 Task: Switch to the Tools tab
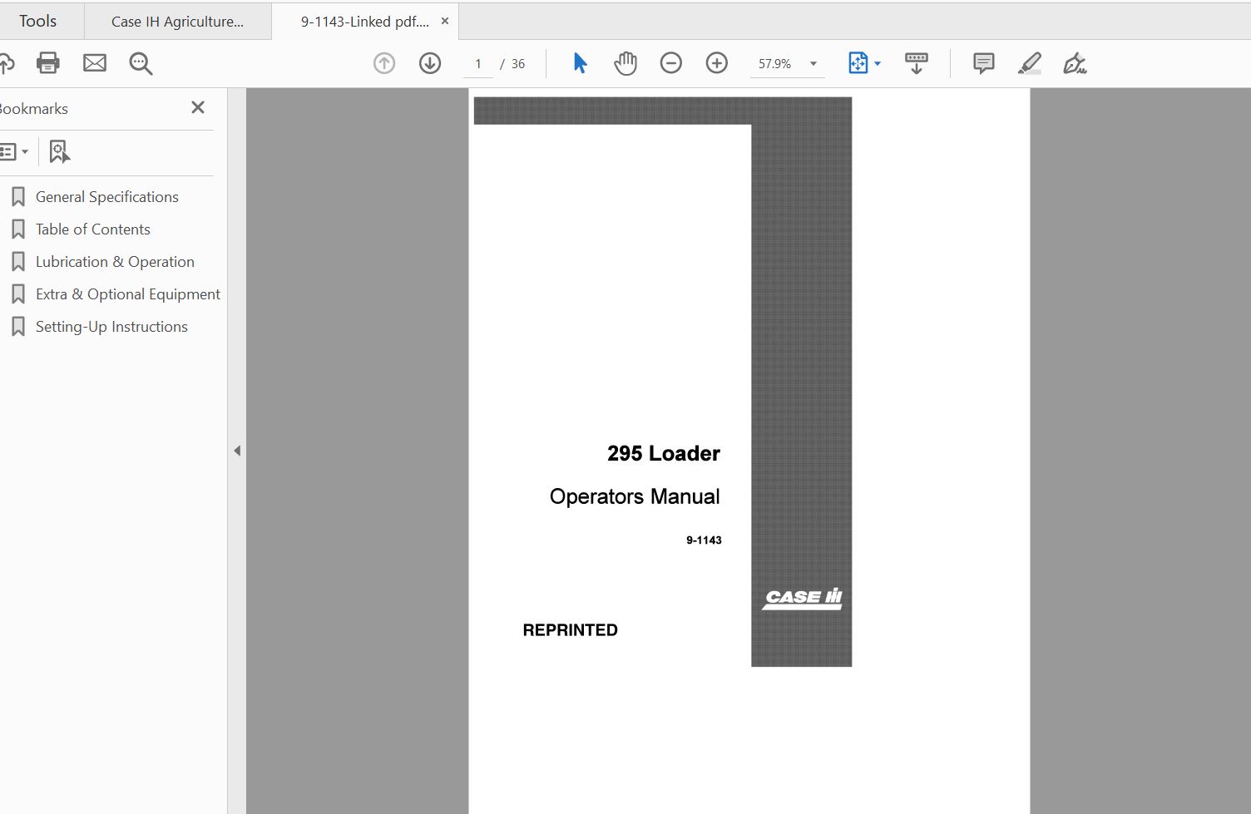coord(38,21)
